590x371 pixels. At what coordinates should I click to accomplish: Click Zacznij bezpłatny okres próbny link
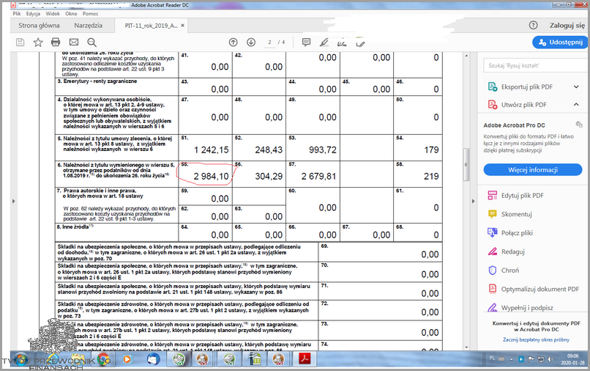[x=536, y=339]
